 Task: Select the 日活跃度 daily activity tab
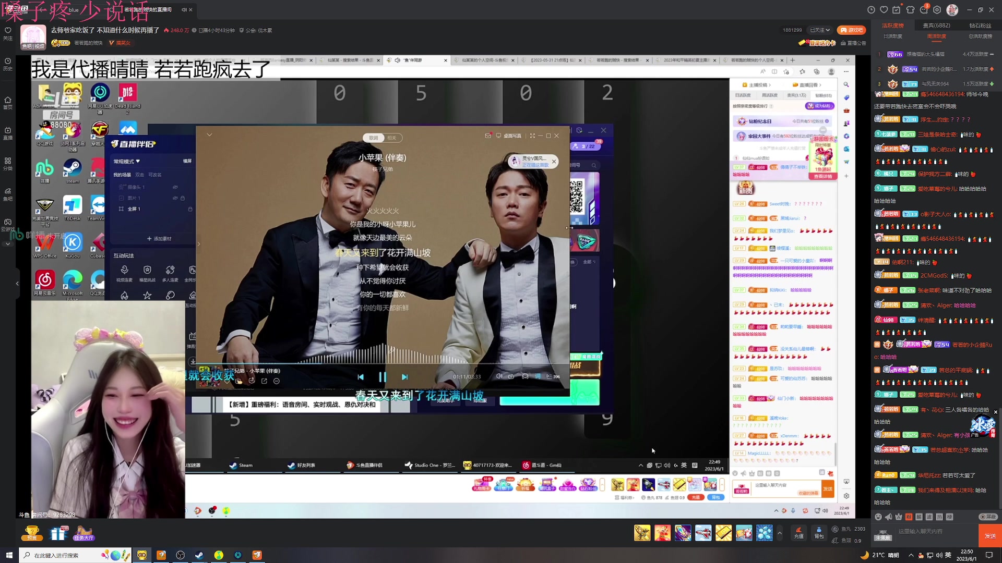(x=892, y=36)
